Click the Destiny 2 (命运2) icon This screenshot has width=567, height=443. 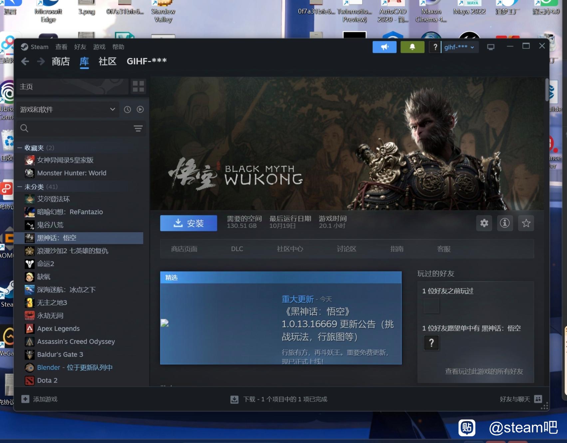pyautogui.click(x=30, y=264)
